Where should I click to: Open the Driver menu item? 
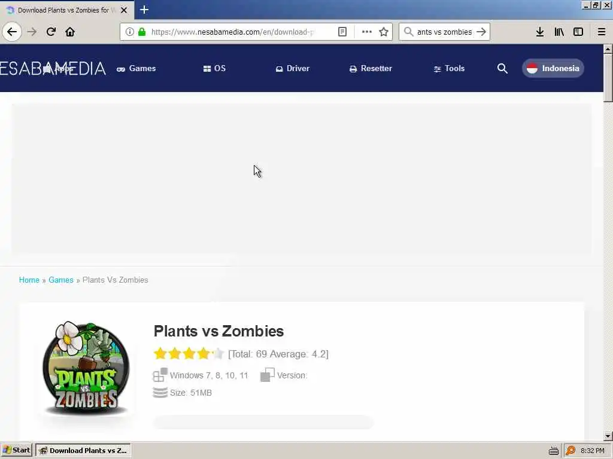point(292,68)
